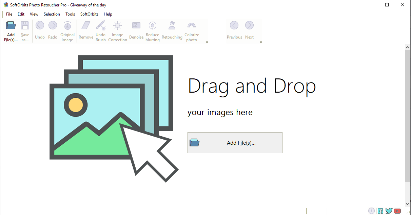Minimize the application window
The height and width of the screenshot is (215, 411).
[371, 5]
